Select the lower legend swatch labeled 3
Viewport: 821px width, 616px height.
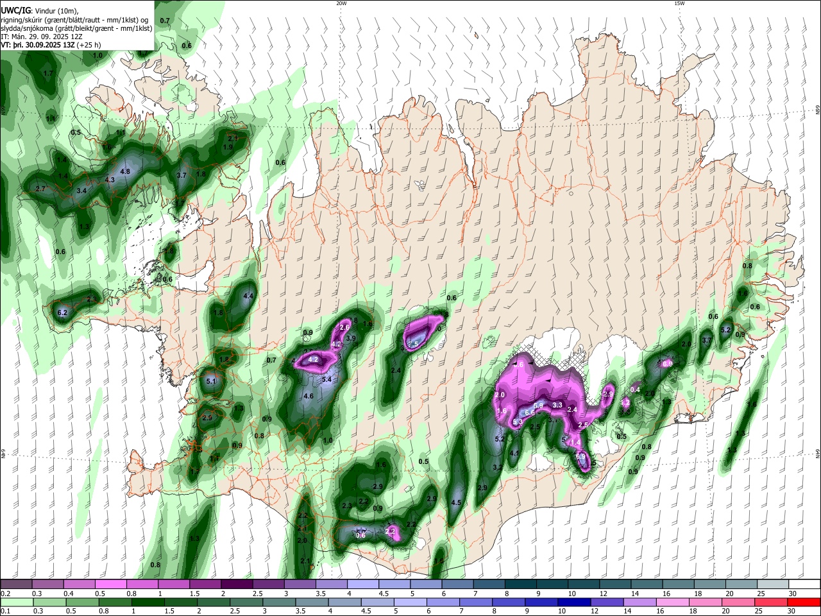(x=279, y=603)
